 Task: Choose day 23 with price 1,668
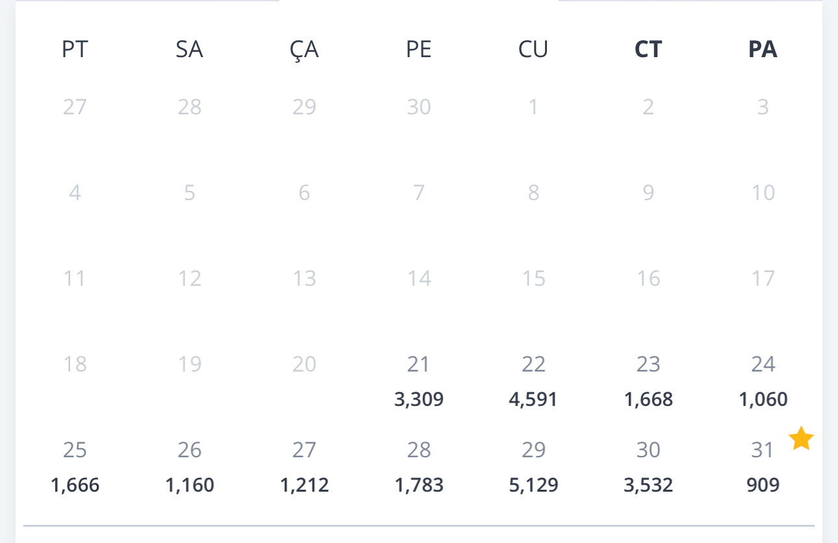(x=648, y=381)
